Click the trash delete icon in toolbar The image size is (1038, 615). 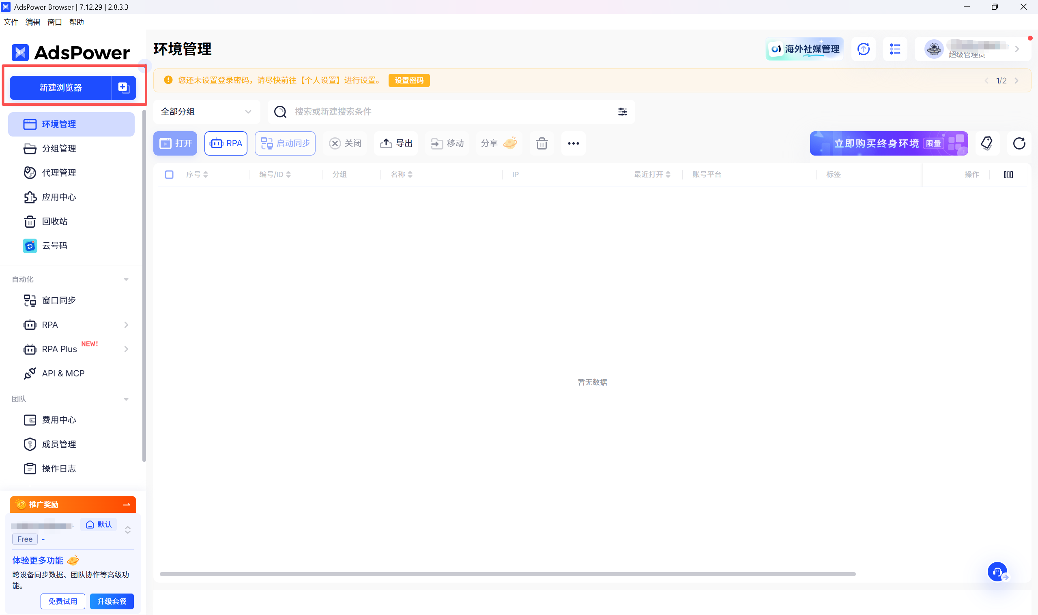542,143
